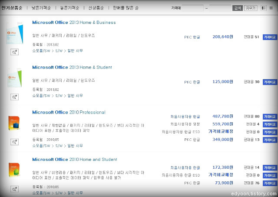Click 가격비교 button for 559,700원 offer
This screenshot has width=278, height=197.
[270, 124]
